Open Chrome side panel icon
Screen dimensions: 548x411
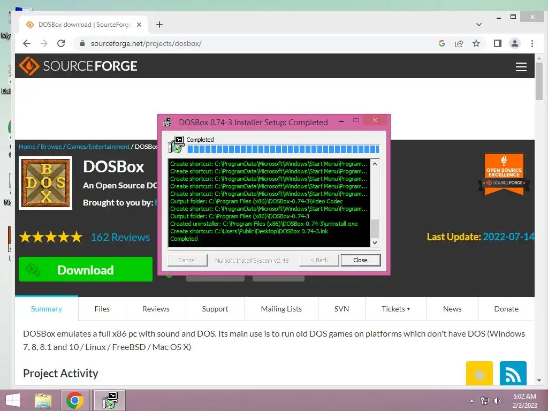(497, 43)
